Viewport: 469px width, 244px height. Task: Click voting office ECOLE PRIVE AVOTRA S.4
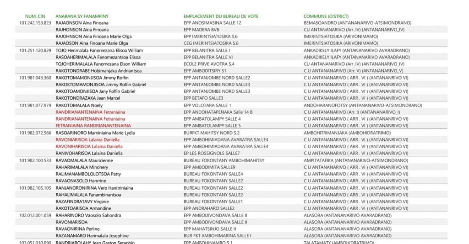point(209,64)
